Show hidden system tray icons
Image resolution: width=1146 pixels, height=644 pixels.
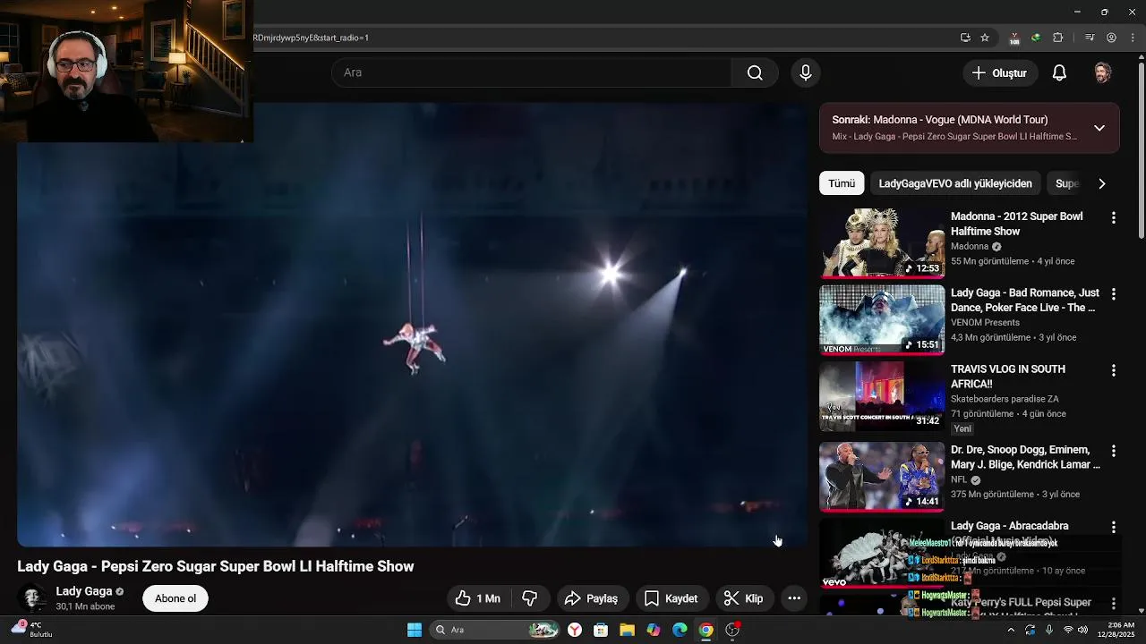pyautogui.click(x=1011, y=630)
